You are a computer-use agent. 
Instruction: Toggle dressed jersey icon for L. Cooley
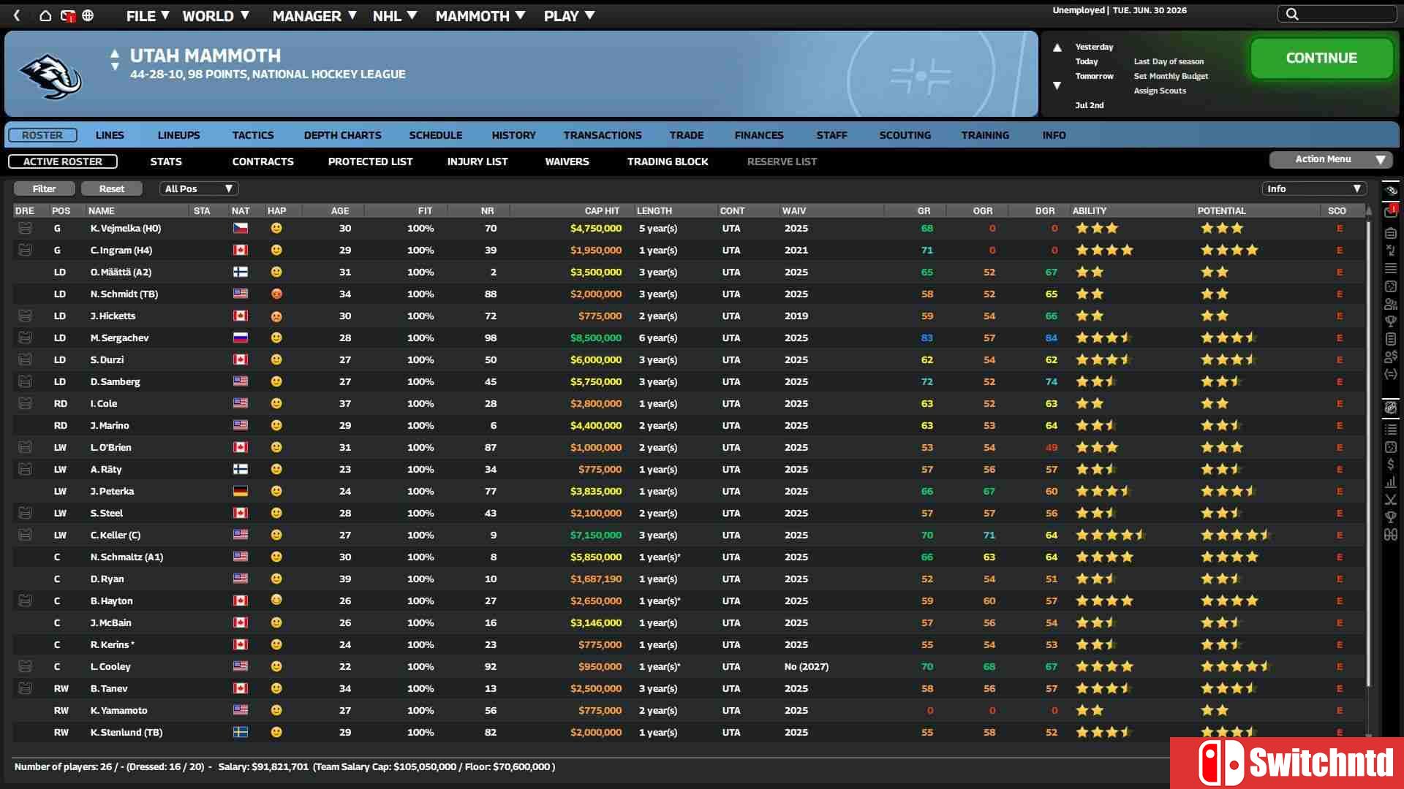(x=25, y=667)
